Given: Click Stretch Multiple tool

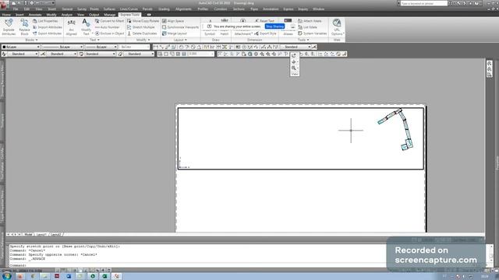Looking at the screenshot, I should (141, 27).
